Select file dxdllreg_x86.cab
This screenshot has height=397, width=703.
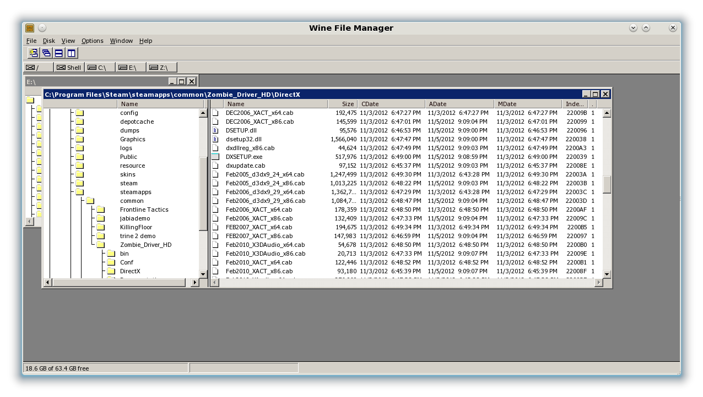click(250, 148)
